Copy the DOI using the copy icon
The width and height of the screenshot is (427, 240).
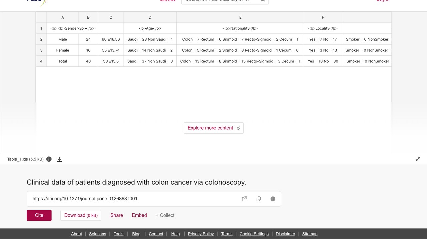259,199
